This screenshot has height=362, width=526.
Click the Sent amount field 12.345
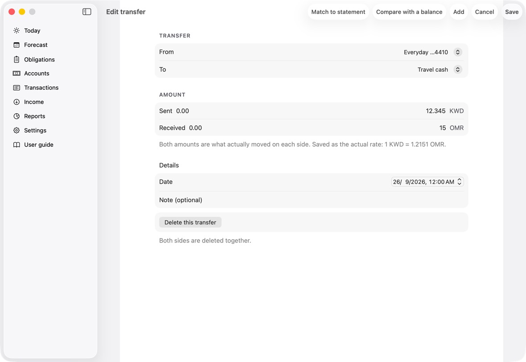(436, 111)
